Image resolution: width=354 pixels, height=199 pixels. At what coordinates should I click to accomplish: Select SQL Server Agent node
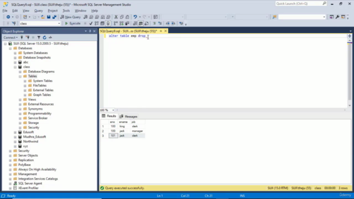30,184
